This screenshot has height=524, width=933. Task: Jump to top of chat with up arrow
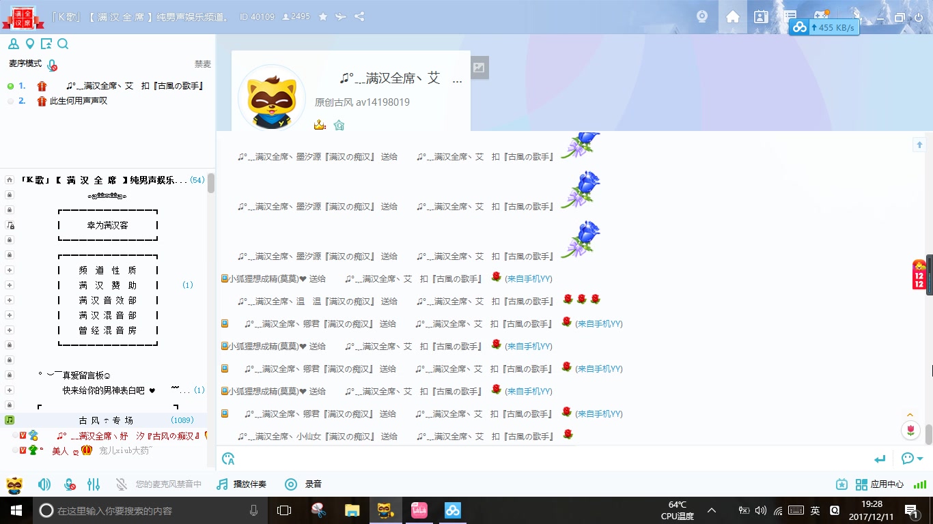pos(919,145)
